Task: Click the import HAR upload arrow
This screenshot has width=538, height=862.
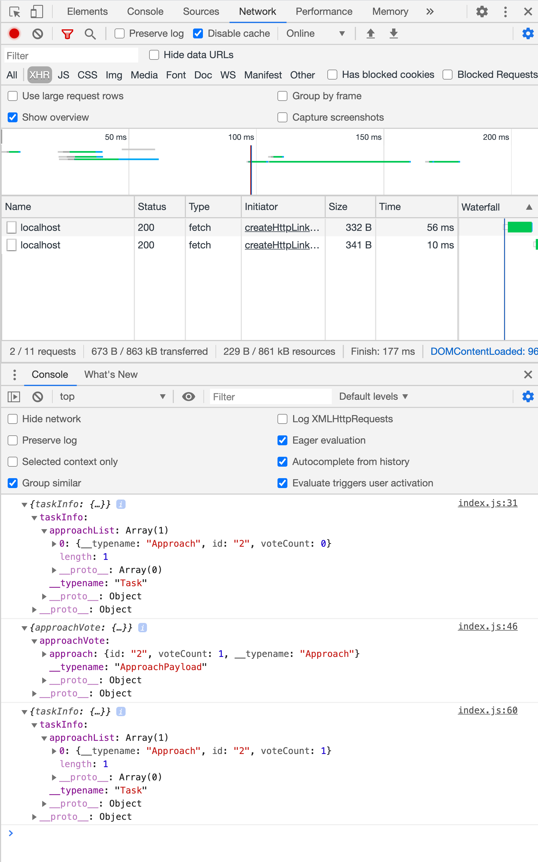Action: pos(370,33)
